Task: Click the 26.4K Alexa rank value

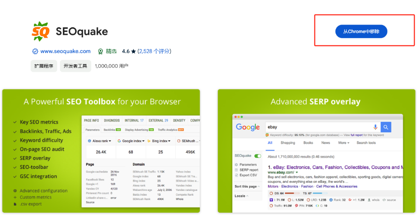Action: pos(101,152)
